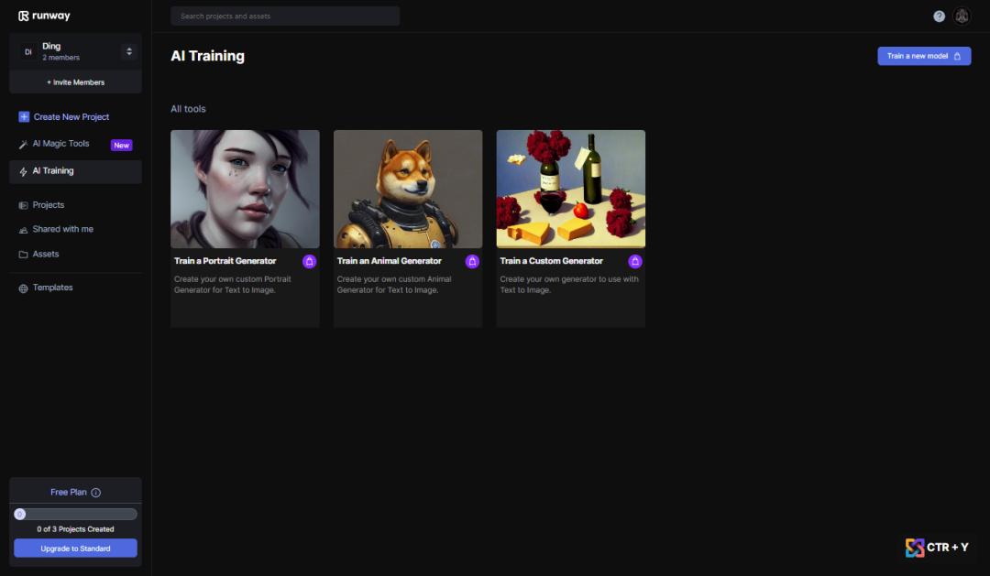
Task: Click the lightning bolt icon for AI Training
Action: point(23,171)
